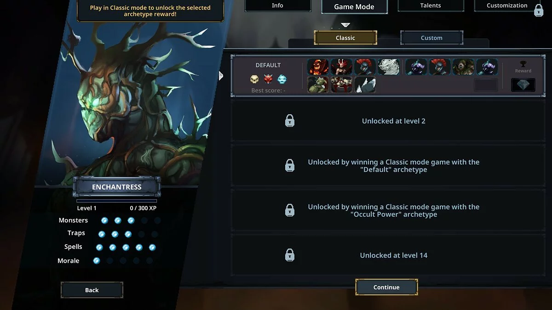
Task: Click the one-eyed beholder monster card
Action: [x=463, y=67]
